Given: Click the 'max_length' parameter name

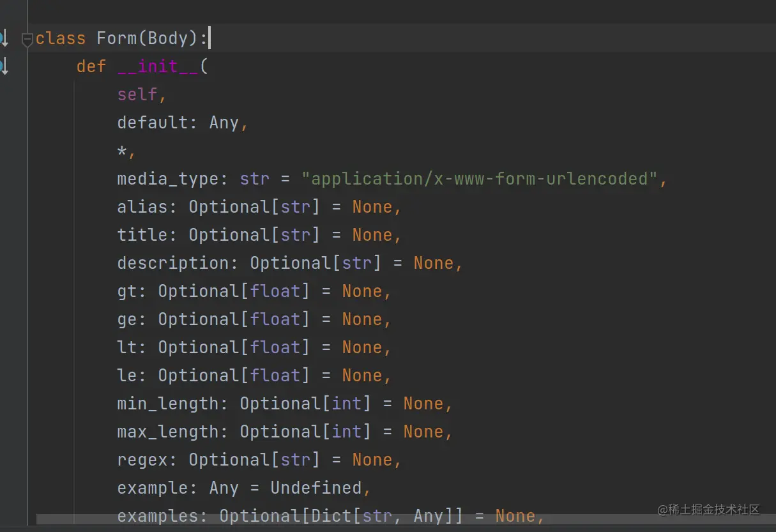Looking at the screenshot, I should click(168, 432).
